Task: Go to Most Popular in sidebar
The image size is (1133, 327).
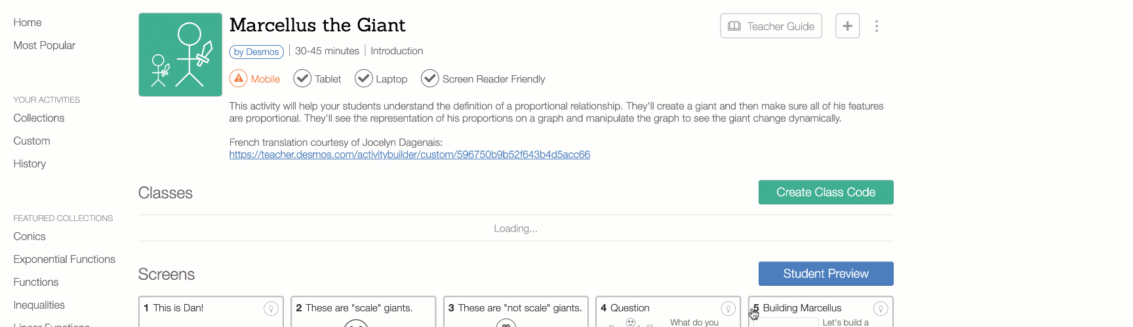Action: 45,45
